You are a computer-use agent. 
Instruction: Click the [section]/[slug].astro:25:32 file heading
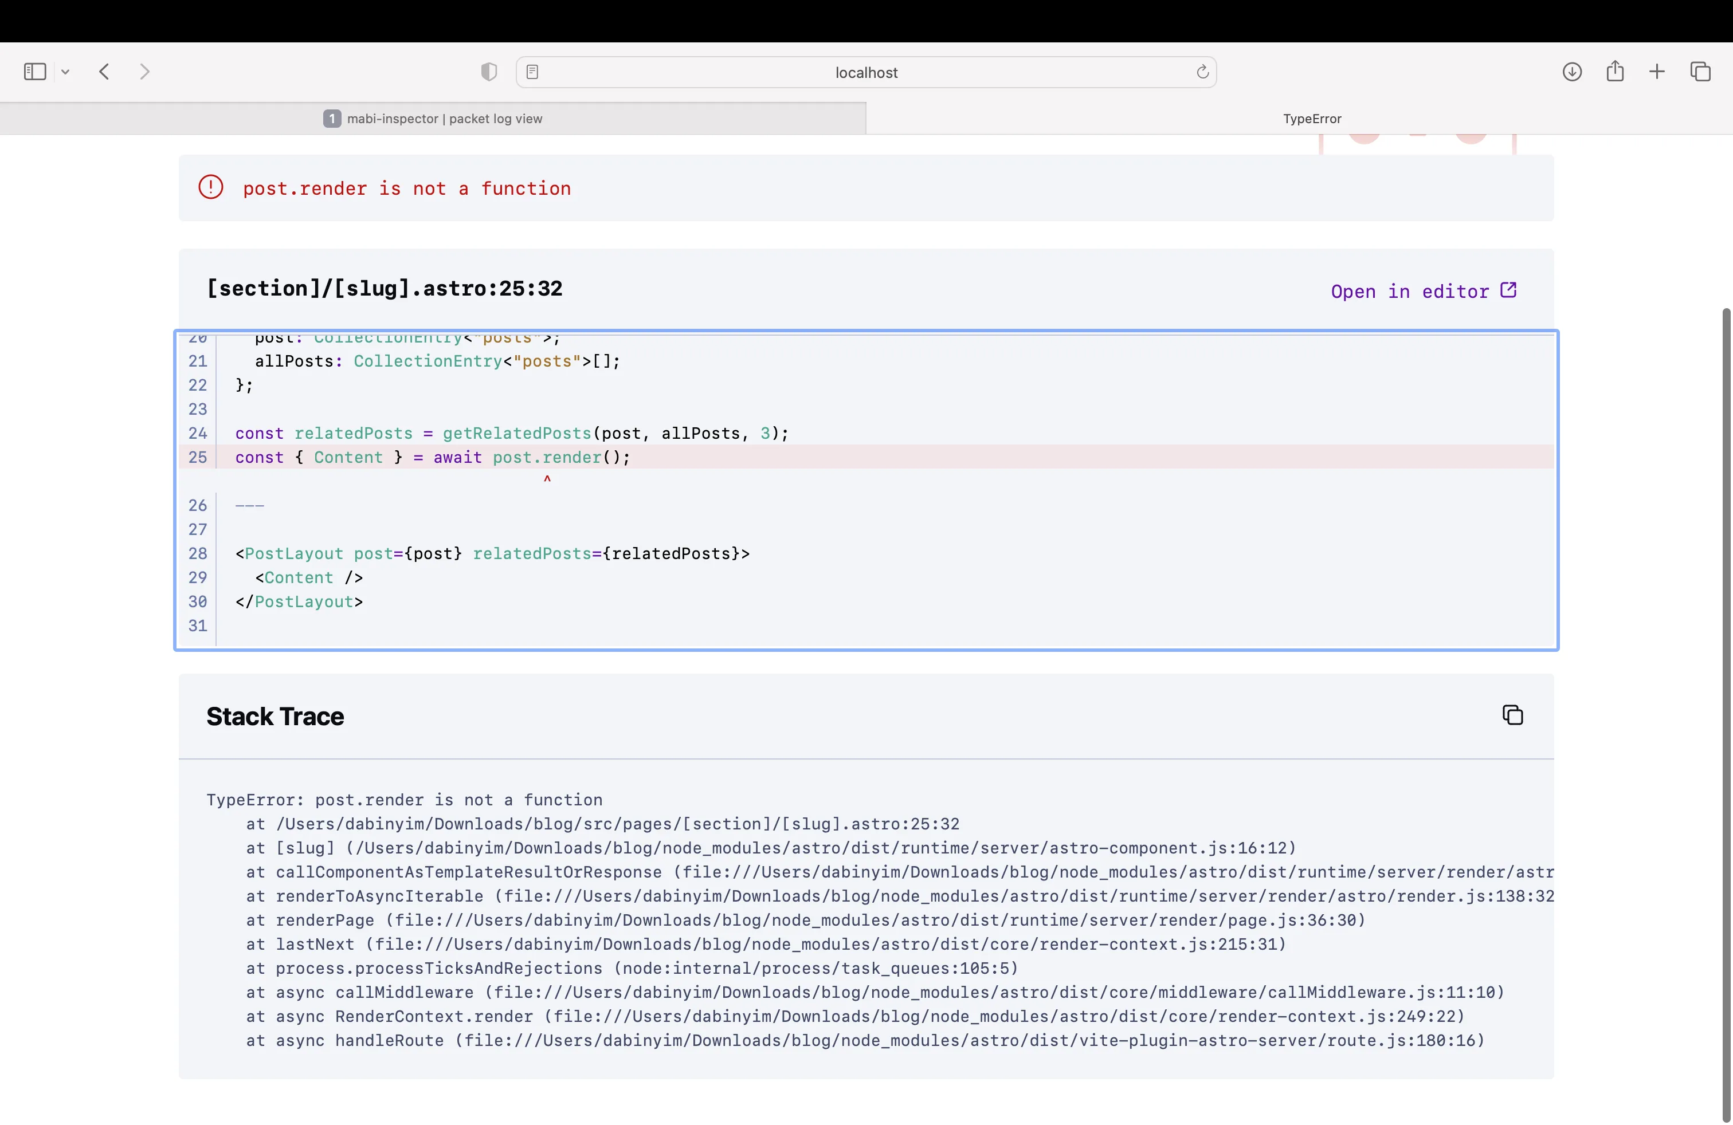385,288
